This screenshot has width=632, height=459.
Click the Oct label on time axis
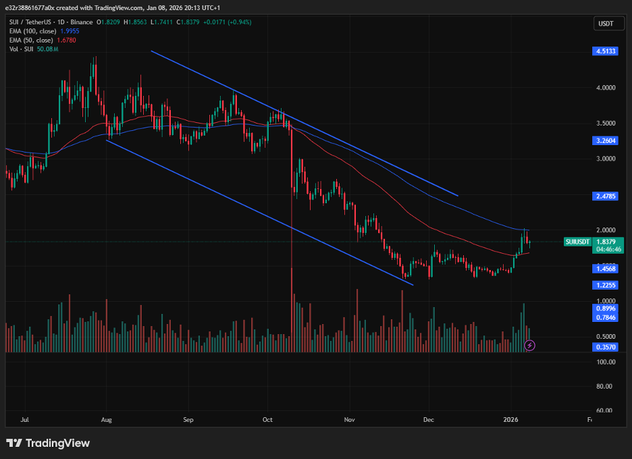click(267, 419)
